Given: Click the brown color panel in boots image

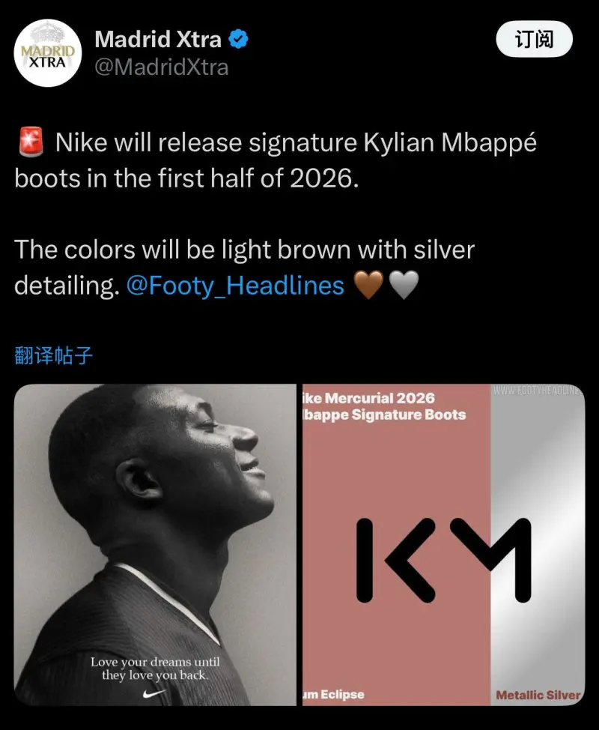Looking at the screenshot, I should 396,545.
